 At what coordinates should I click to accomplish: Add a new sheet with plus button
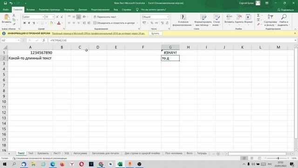tap(218, 154)
